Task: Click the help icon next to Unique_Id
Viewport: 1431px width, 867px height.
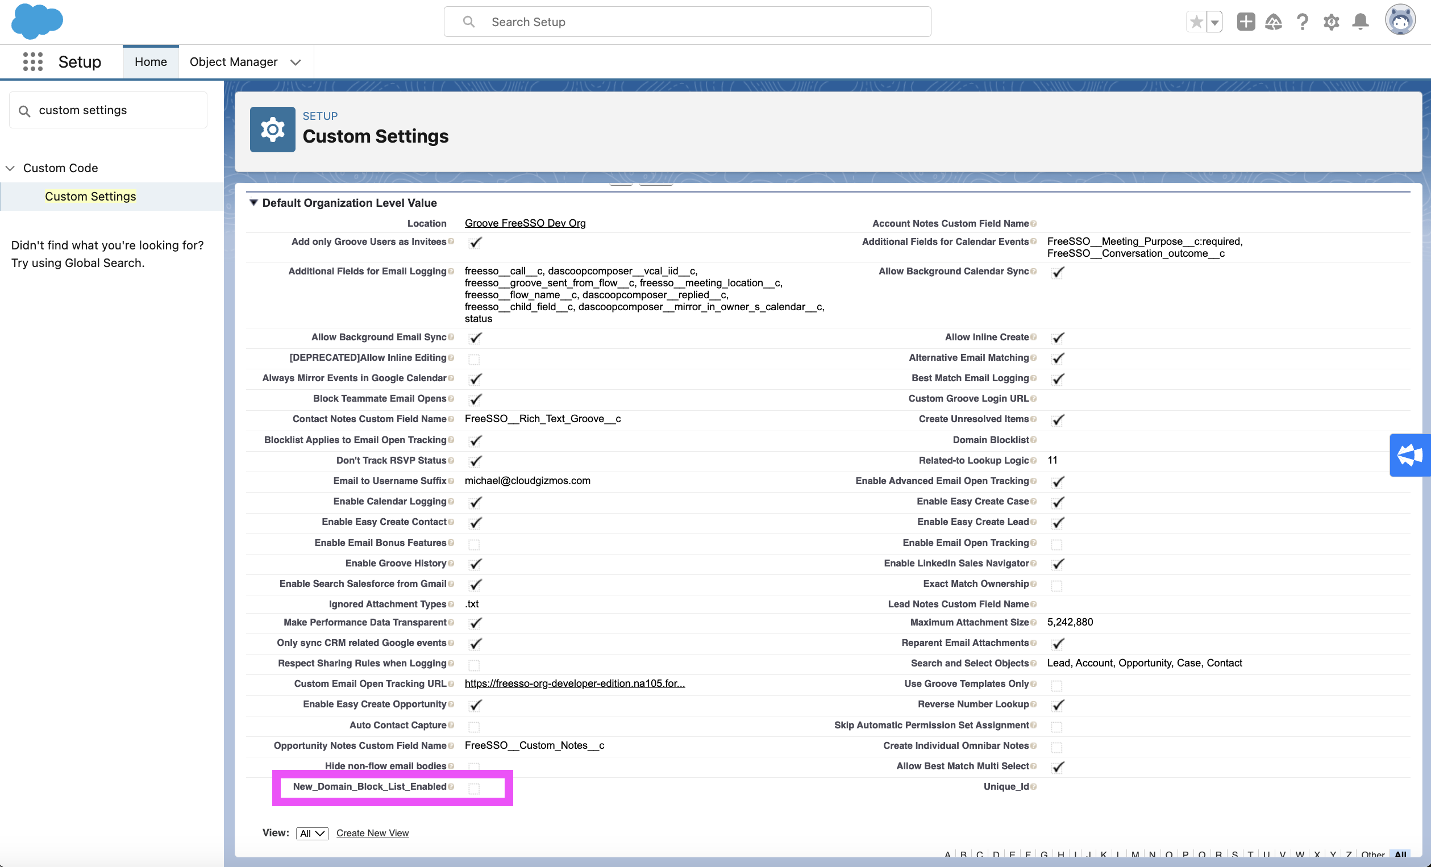Action: [x=1033, y=787]
